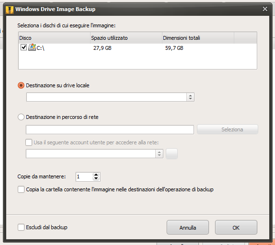Click the Copie da mantenere number field
The image size is (275, 245).
pyautogui.click(x=84, y=177)
